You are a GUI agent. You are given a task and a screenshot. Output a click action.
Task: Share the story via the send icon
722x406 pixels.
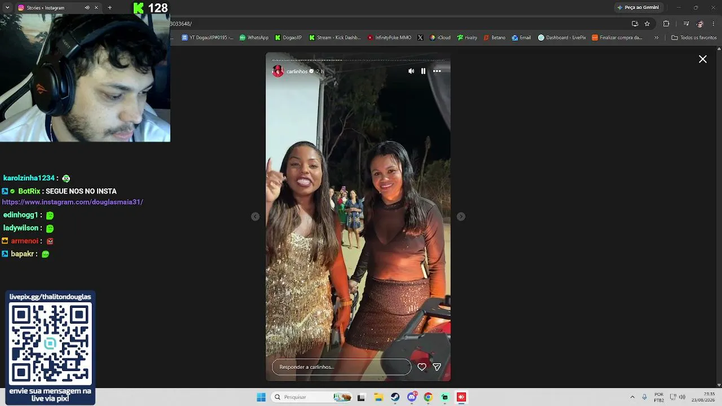(x=437, y=367)
